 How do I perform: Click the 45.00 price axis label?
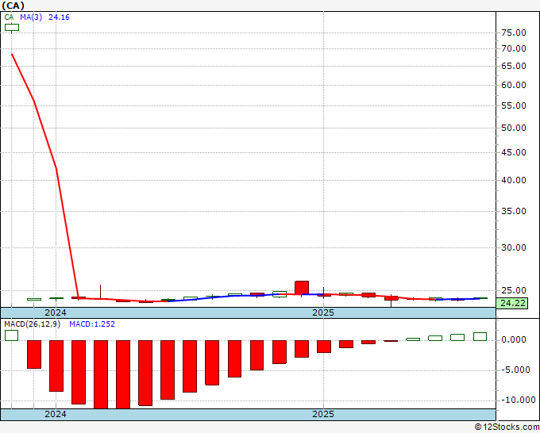click(x=514, y=152)
